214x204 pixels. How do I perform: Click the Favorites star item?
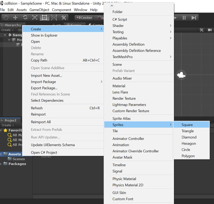point(13,130)
